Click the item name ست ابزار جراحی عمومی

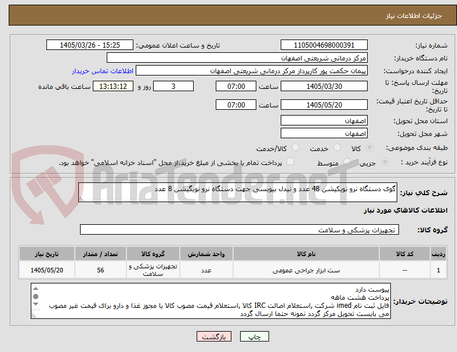point(306,271)
